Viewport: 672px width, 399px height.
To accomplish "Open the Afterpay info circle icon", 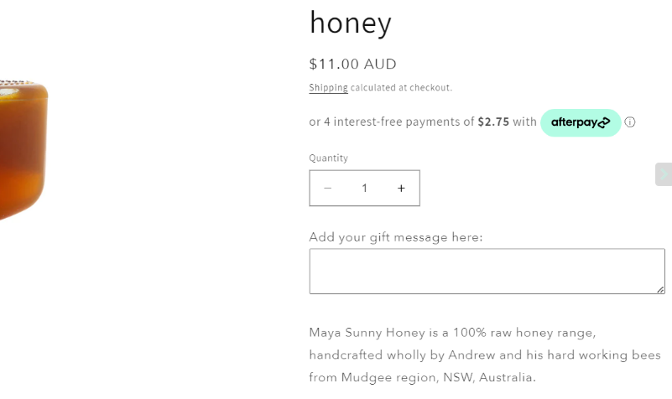I will 630,122.
